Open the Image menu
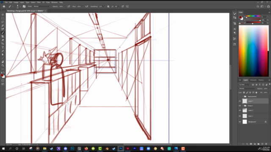 [16, 2]
